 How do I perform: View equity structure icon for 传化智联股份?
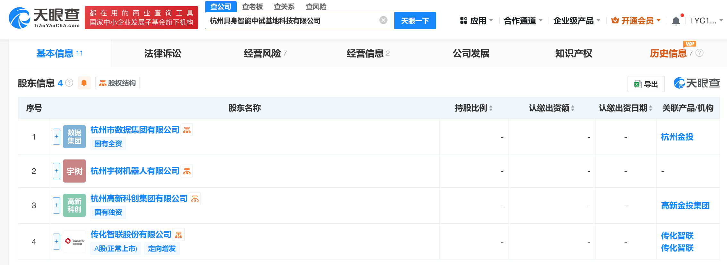pos(179,235)
